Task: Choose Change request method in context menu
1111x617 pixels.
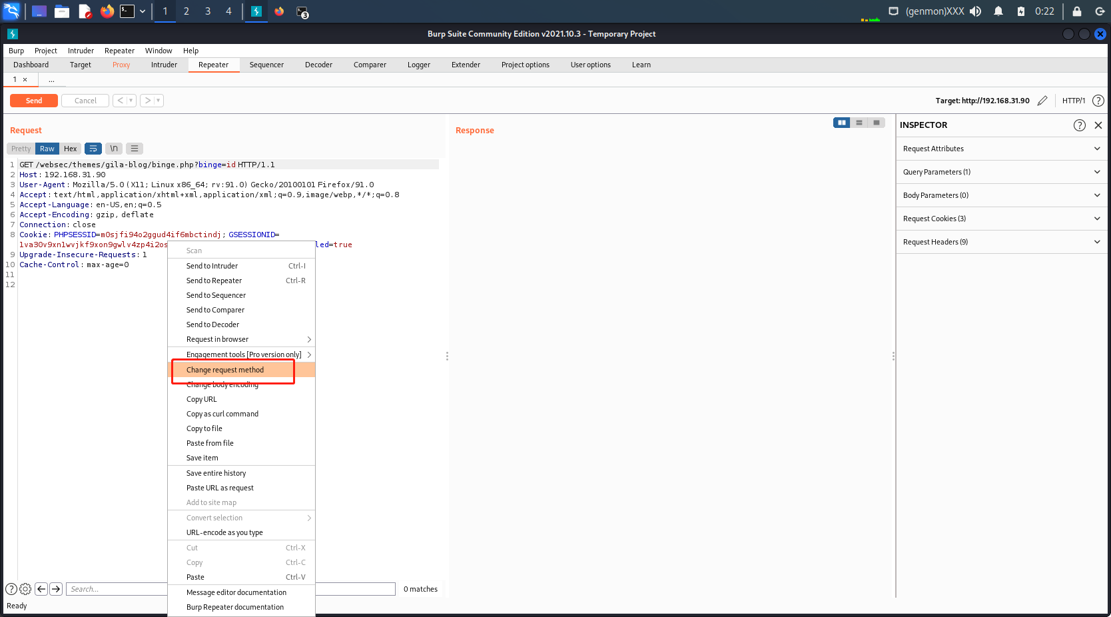Action: pyautogui.click(x=241, y=370)
